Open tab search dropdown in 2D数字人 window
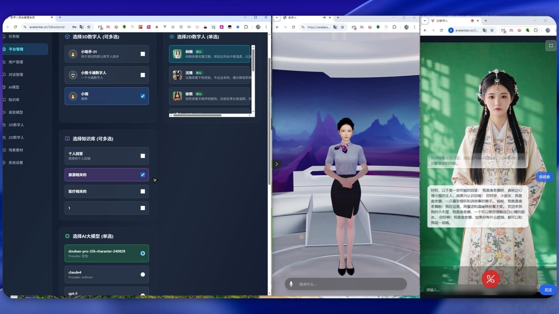 424,21
